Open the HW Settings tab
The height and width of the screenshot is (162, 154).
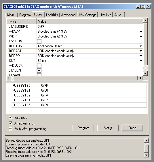(x=88, y=15)
